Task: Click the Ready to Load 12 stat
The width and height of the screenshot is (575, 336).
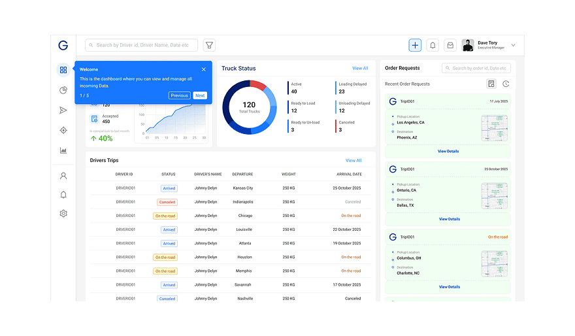Action: 302,107
